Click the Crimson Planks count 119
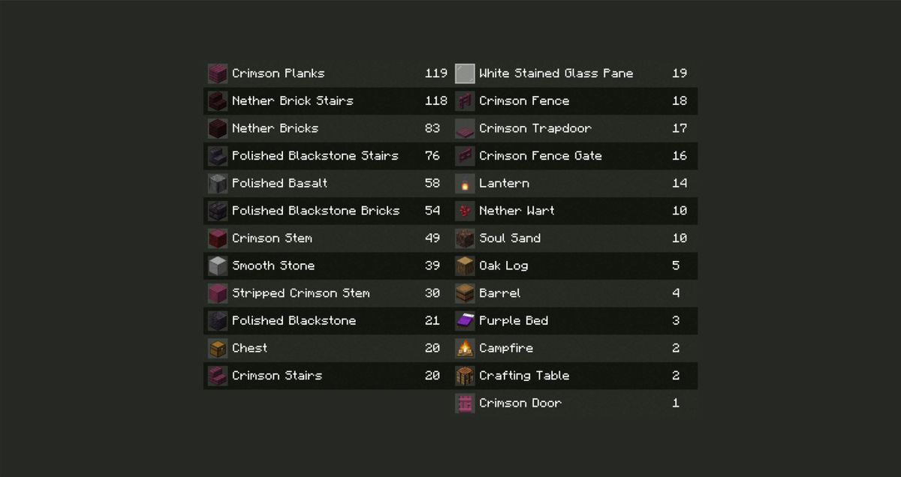901x477 pixels. pyautogui.click(x=435, y=73)
